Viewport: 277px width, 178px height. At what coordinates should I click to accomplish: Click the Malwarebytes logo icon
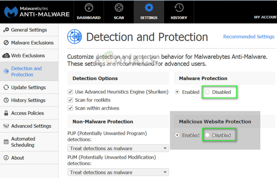pyautogui.click(x=11, y=12)
